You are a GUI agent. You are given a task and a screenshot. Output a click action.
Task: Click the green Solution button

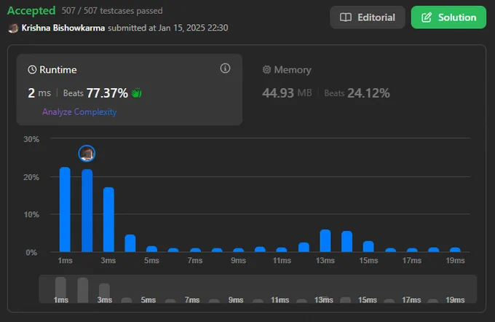(448, 17)
